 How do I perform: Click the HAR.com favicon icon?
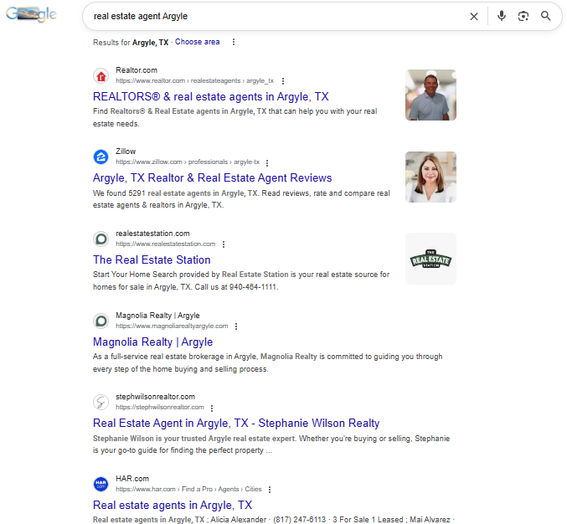coord(101,484)
